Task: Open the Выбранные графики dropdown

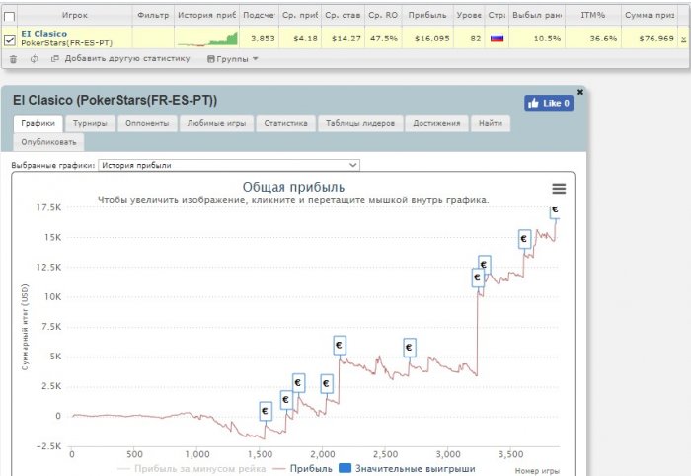Action: pos(229,165)
